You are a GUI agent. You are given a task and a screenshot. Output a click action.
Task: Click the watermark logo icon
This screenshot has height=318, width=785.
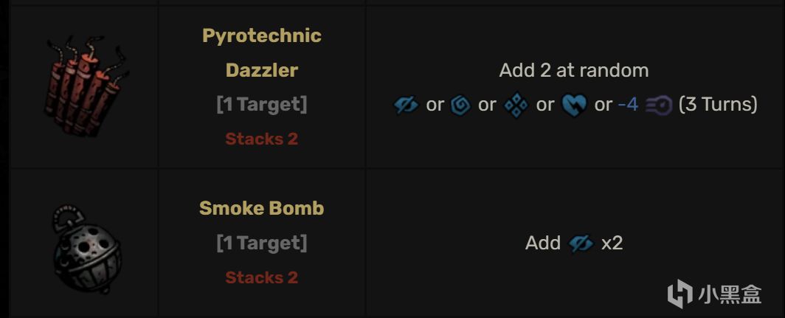[679, 294]
